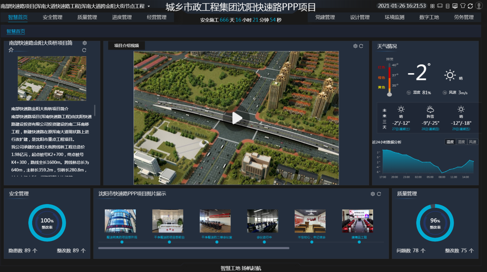Open settings gear of project pictures panel
The width and height of the screenshot is (487, 272).
pyautogui.click(x=373, y=194)
